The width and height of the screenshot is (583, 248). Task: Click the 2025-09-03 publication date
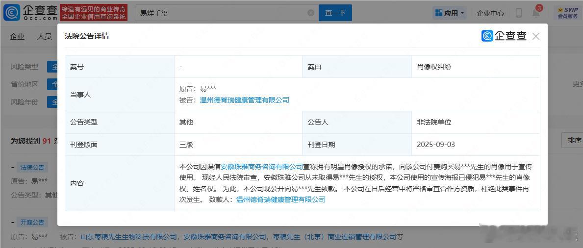436,144
